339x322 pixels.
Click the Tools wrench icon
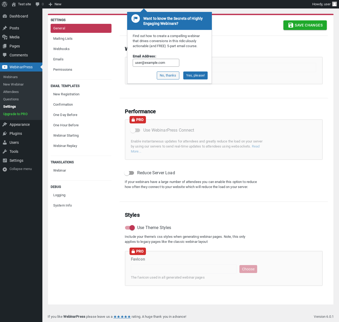5,151
